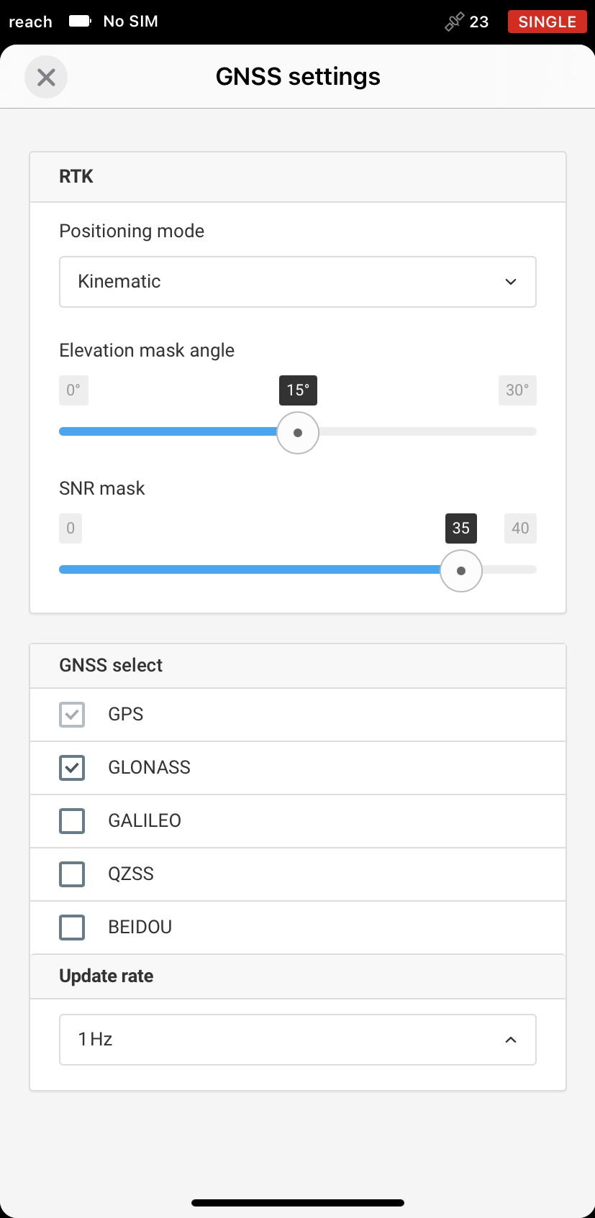Uncheck the GLONASS checkbox

72,768
